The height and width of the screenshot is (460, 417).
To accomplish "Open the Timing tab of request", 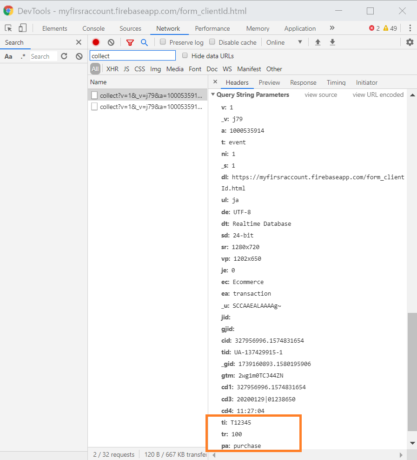I will [336, 82].
